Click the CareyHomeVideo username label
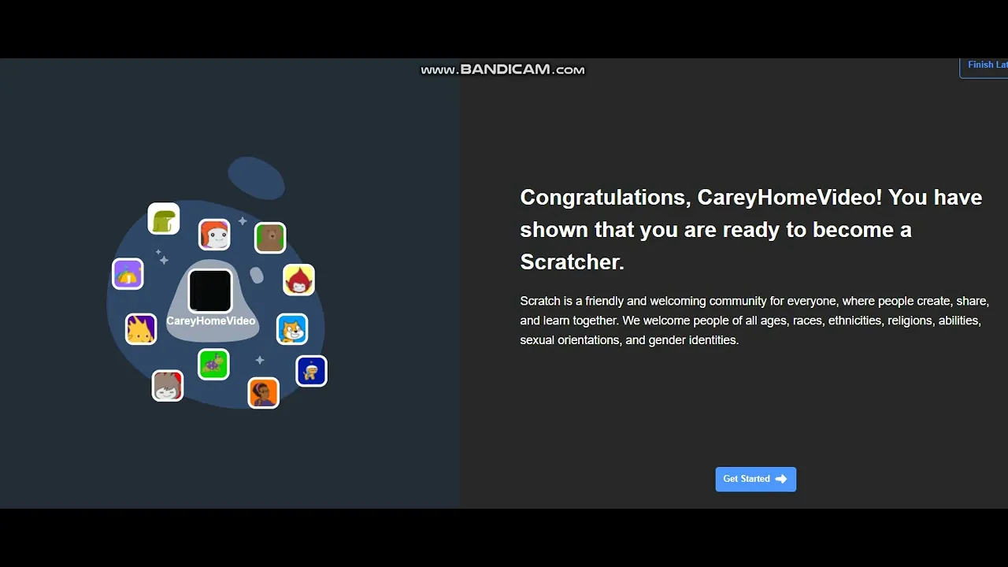 click(x=211, y=321)
